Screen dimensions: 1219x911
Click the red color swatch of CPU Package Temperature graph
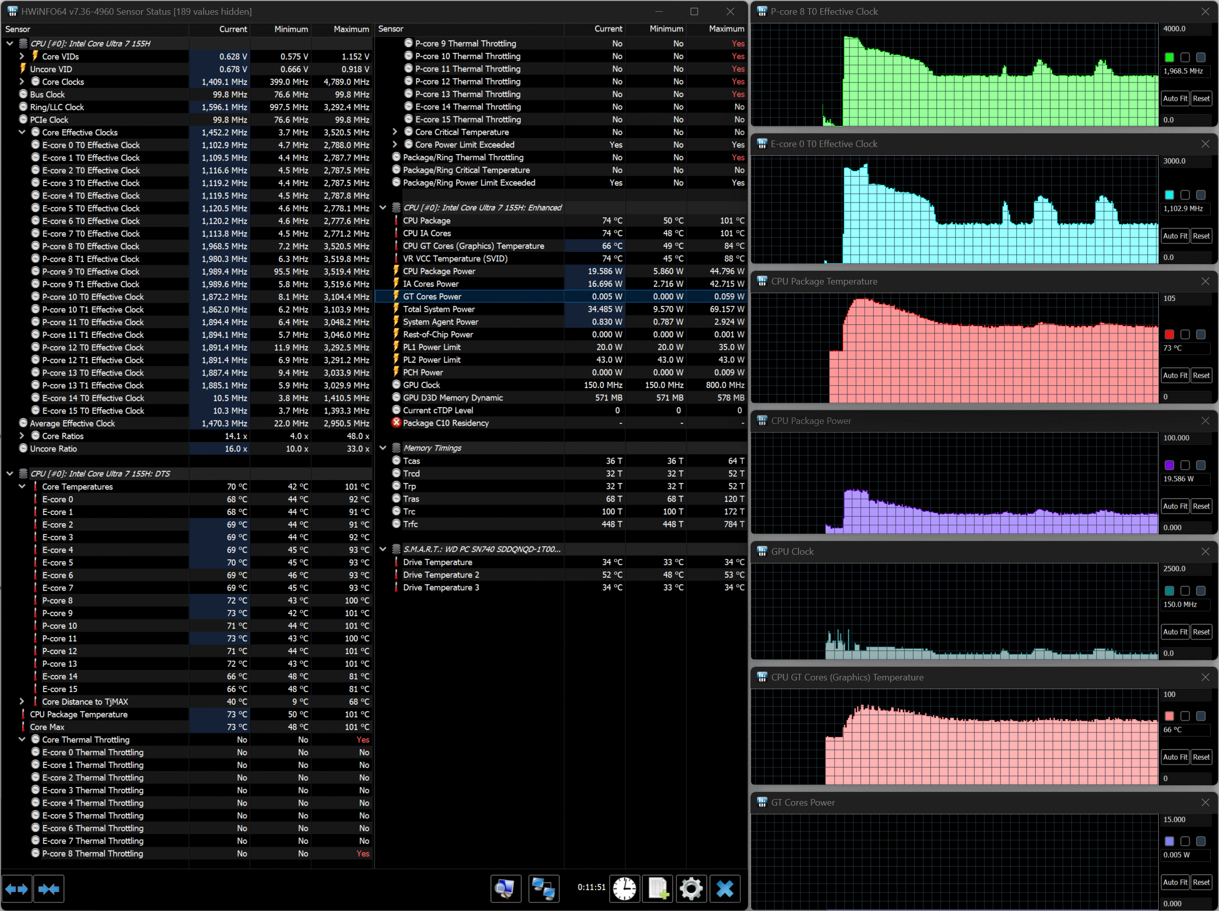pos(1170,334)
